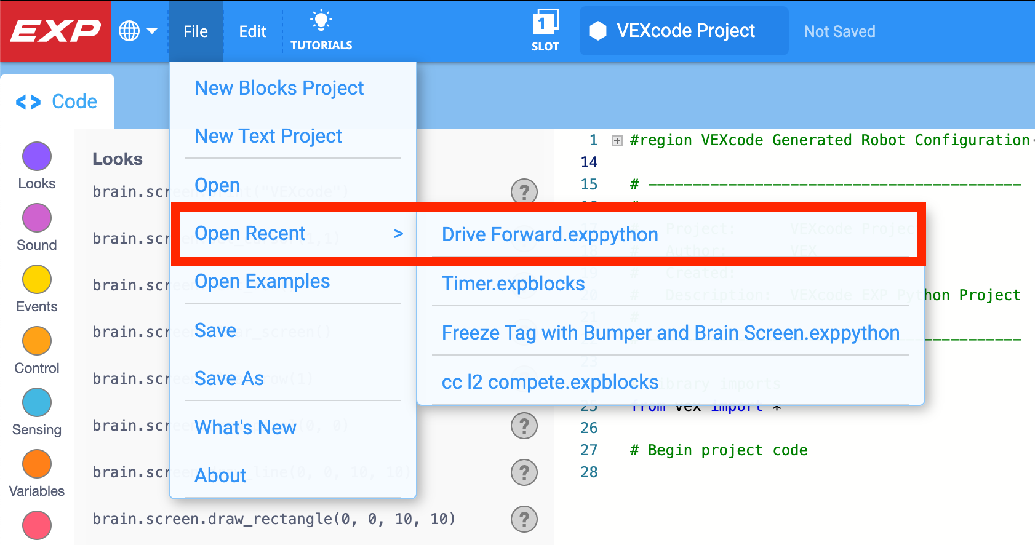Screen dimensions: 1035x545
Task: Open Timer.expblocks from the recent list
Action: point(513,284)
